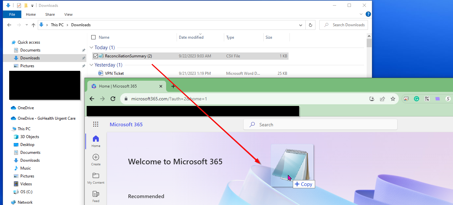Sort files by the Date modified column
Viewport: 453px width, 205px height.
click(x=191, y=37)
